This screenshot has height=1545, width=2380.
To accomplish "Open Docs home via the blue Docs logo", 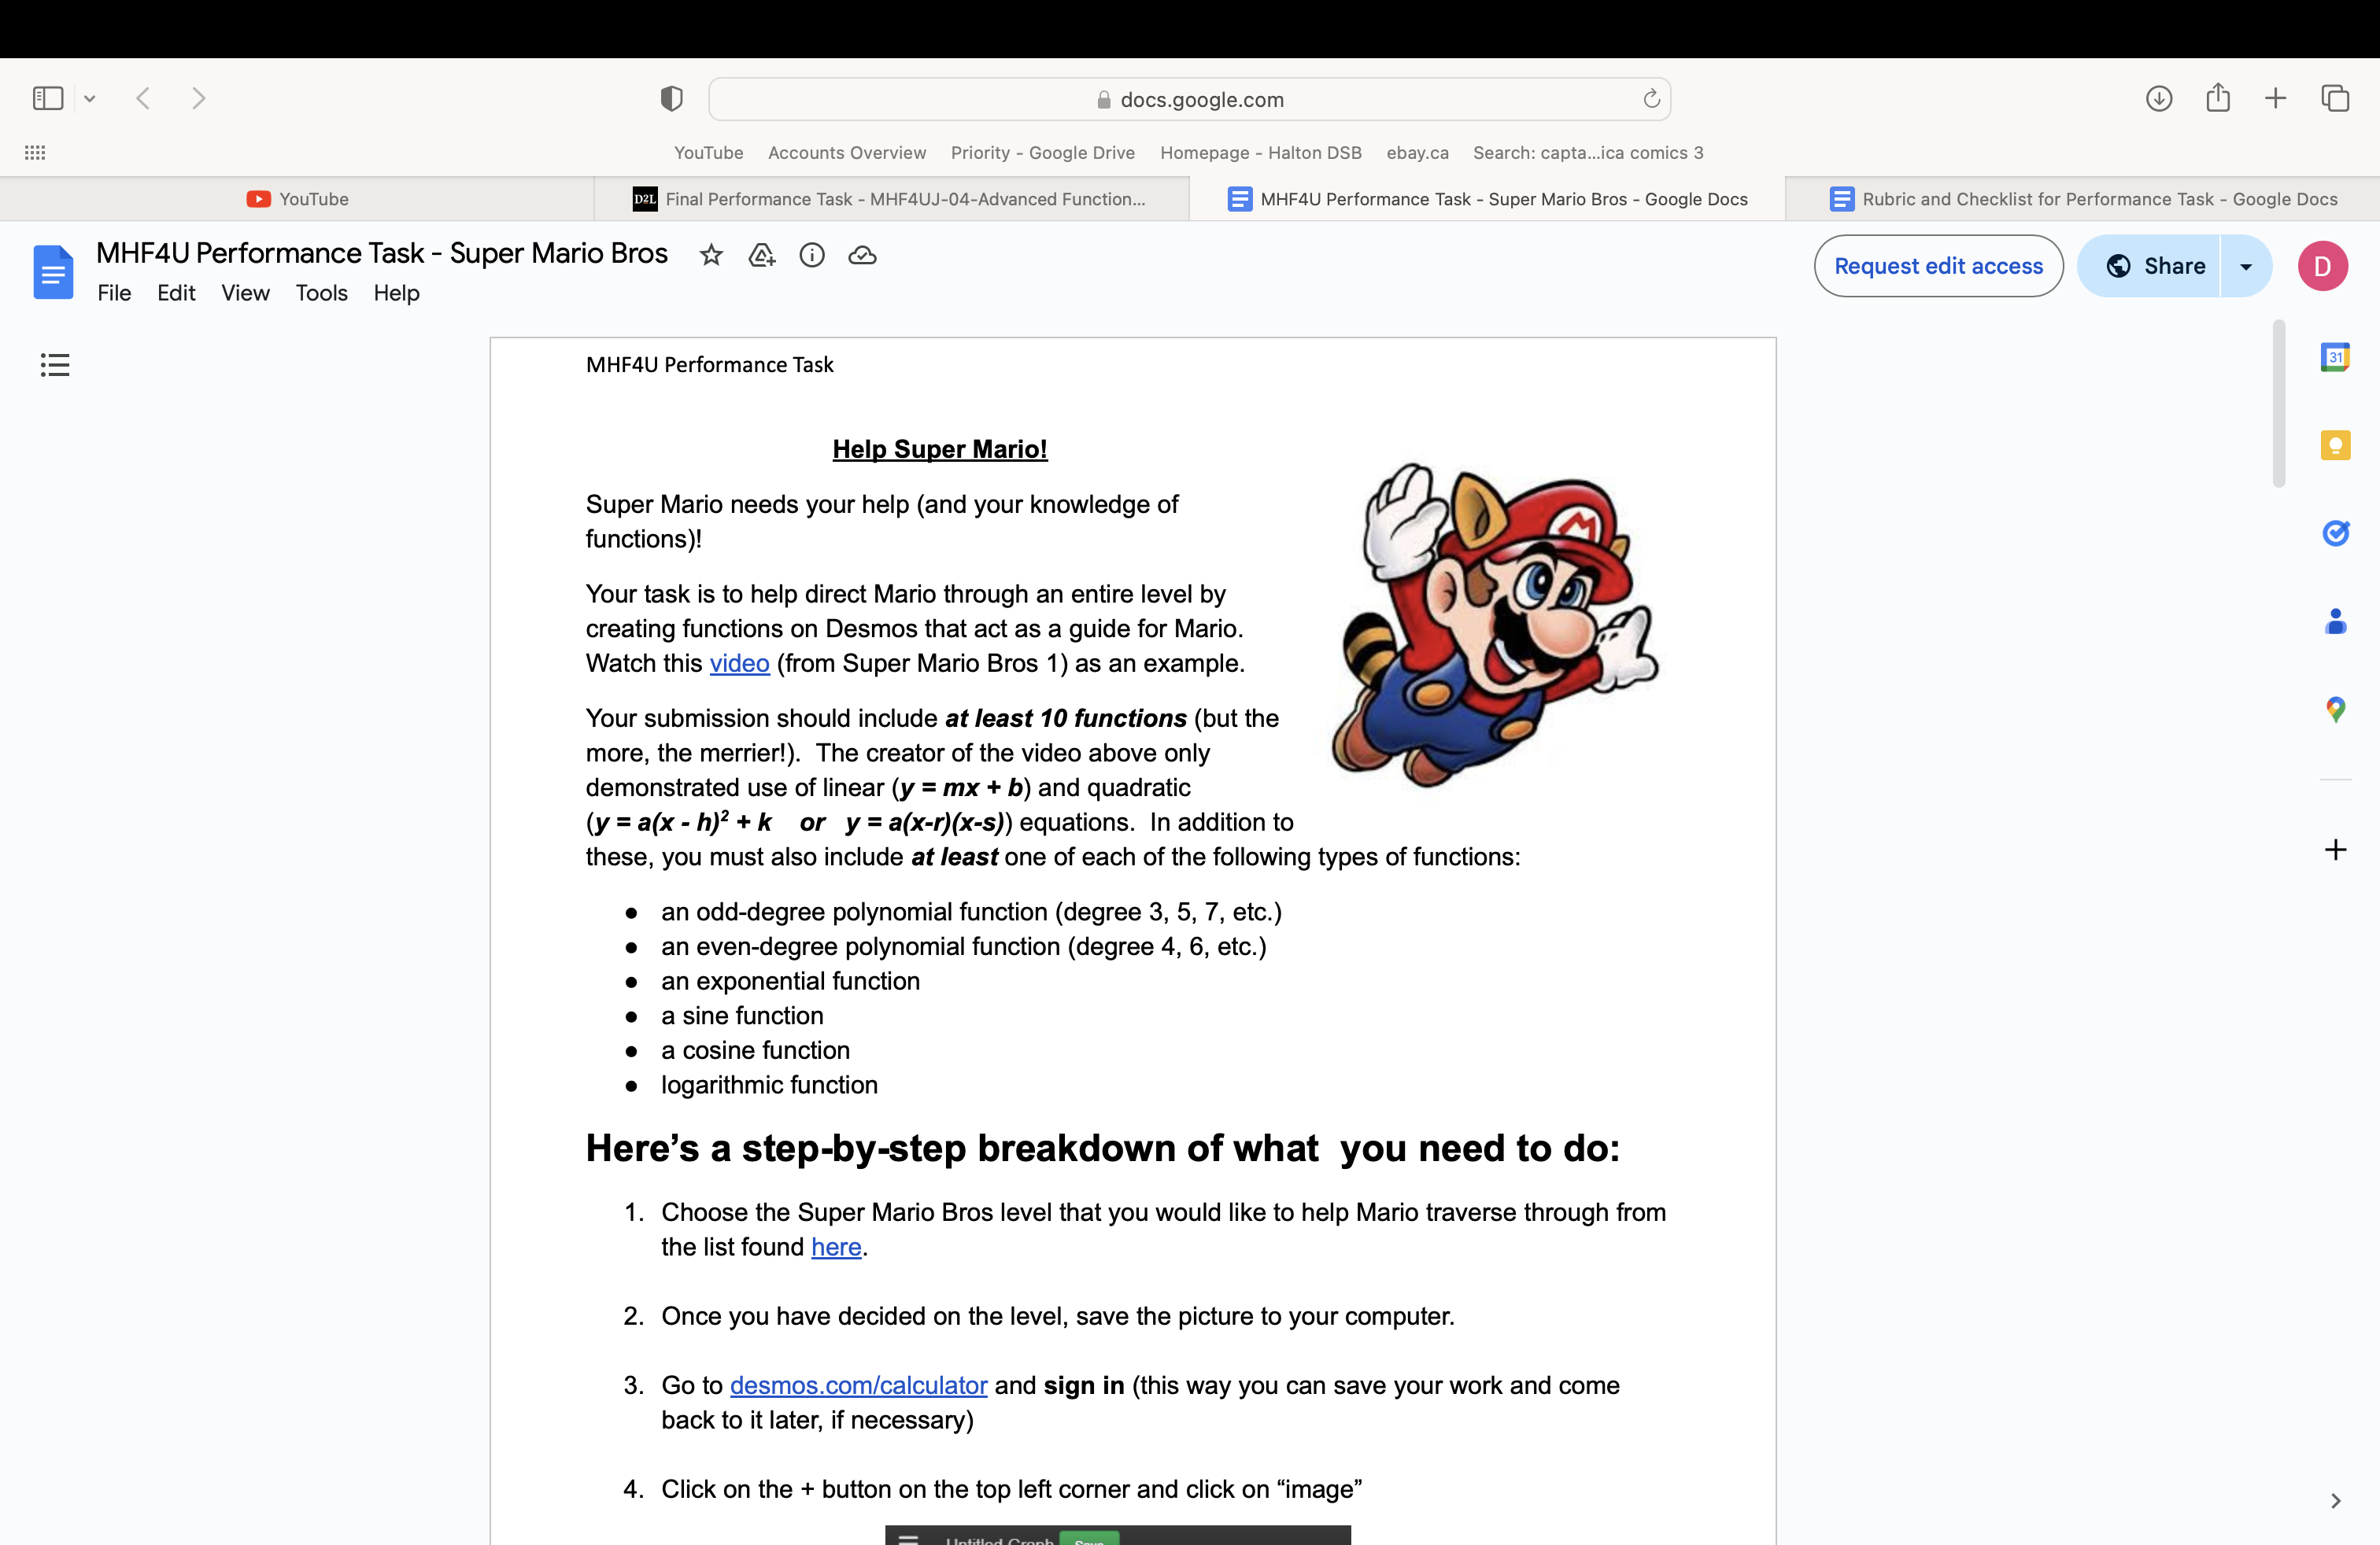I will pos(53,271).
